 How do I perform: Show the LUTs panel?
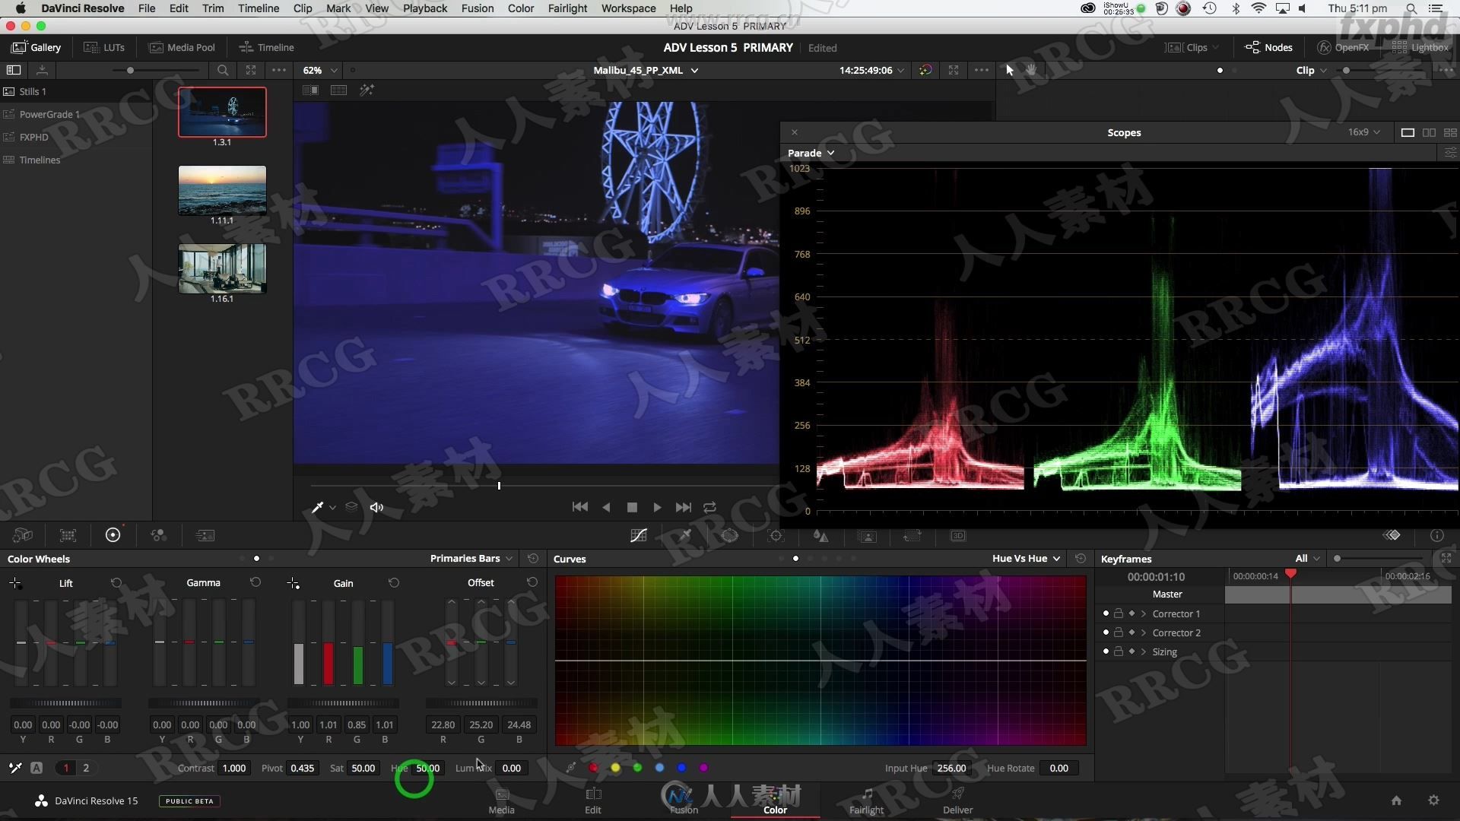tap(104, 47)
